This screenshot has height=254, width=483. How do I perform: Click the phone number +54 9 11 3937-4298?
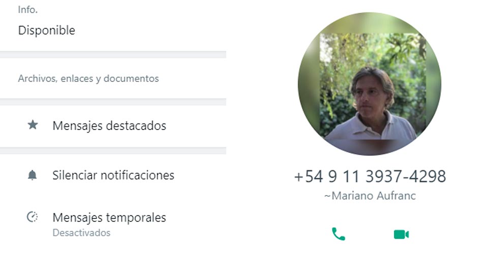pyautogui.click(x=370, y=176)
